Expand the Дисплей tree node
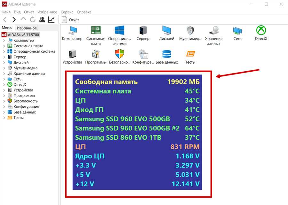The width and height of the screenshot is (288, 205). [x=4, y=62]
